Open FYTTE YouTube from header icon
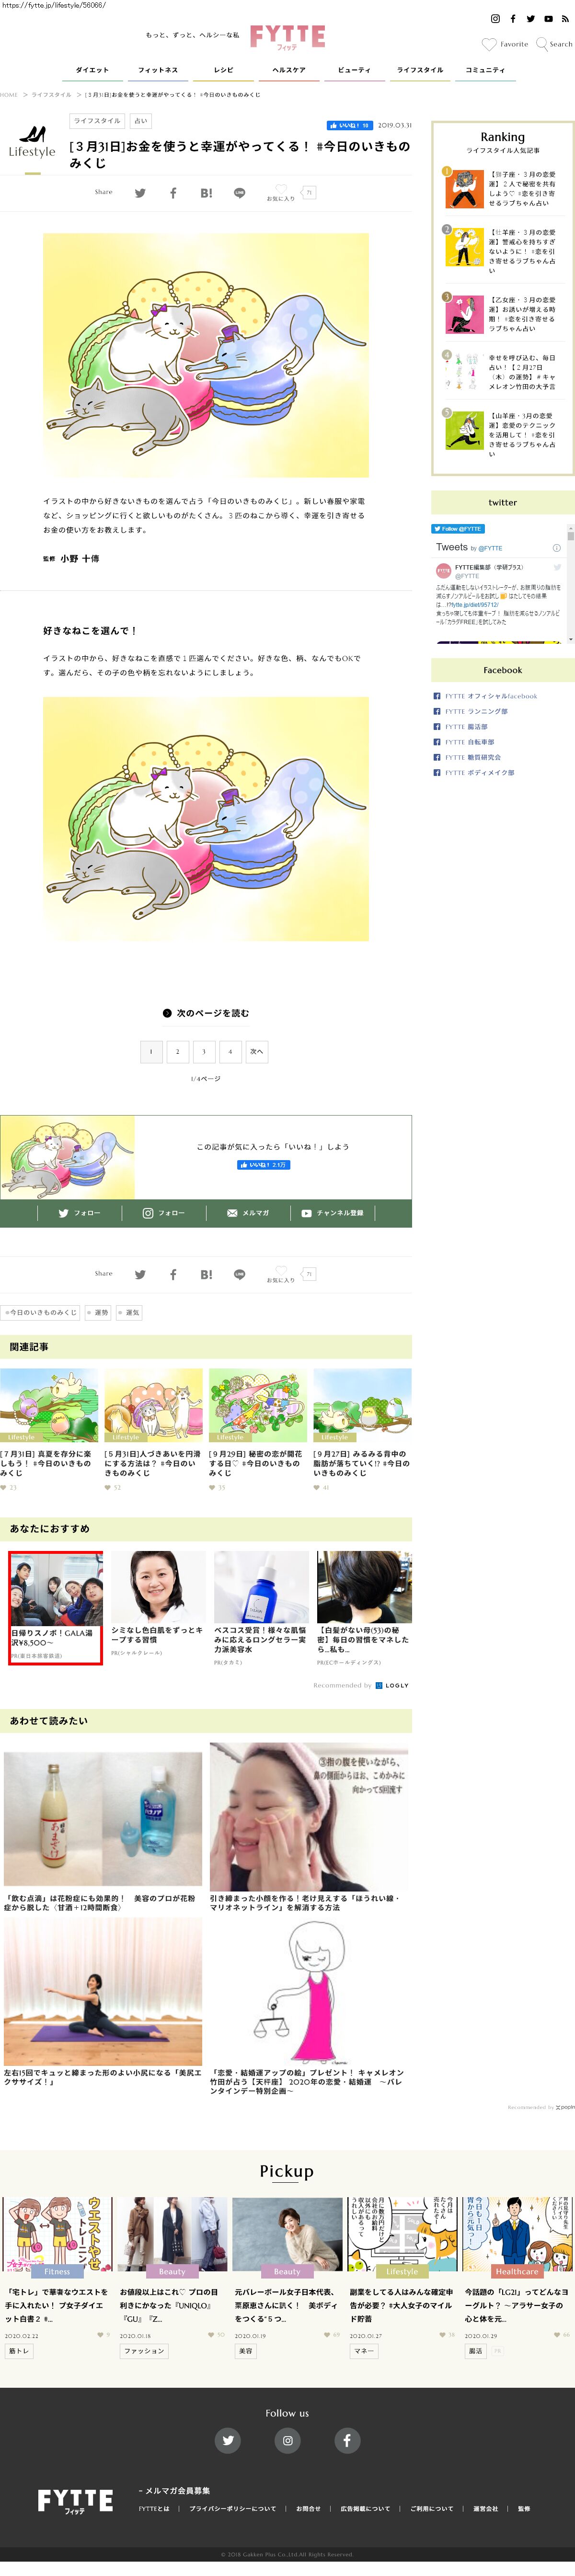Image resolution: width=575 pixels, height=2576 pixels. pyautogui.click(x=548, y=19)
